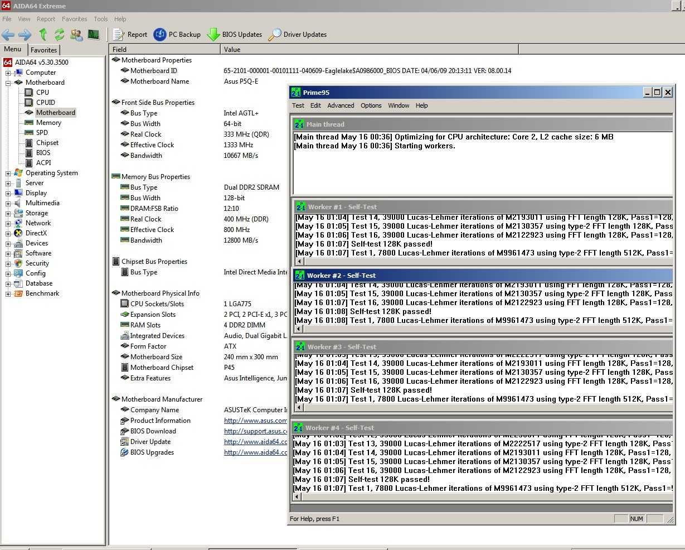Select Chipset under Motherboard

click(x=47, y=143)
